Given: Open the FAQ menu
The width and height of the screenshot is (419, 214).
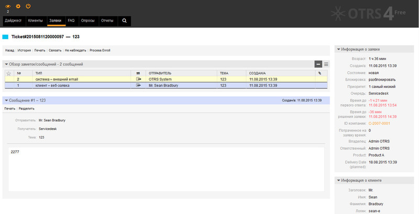Looking at the screenshot, I should (x=71, y=21).
